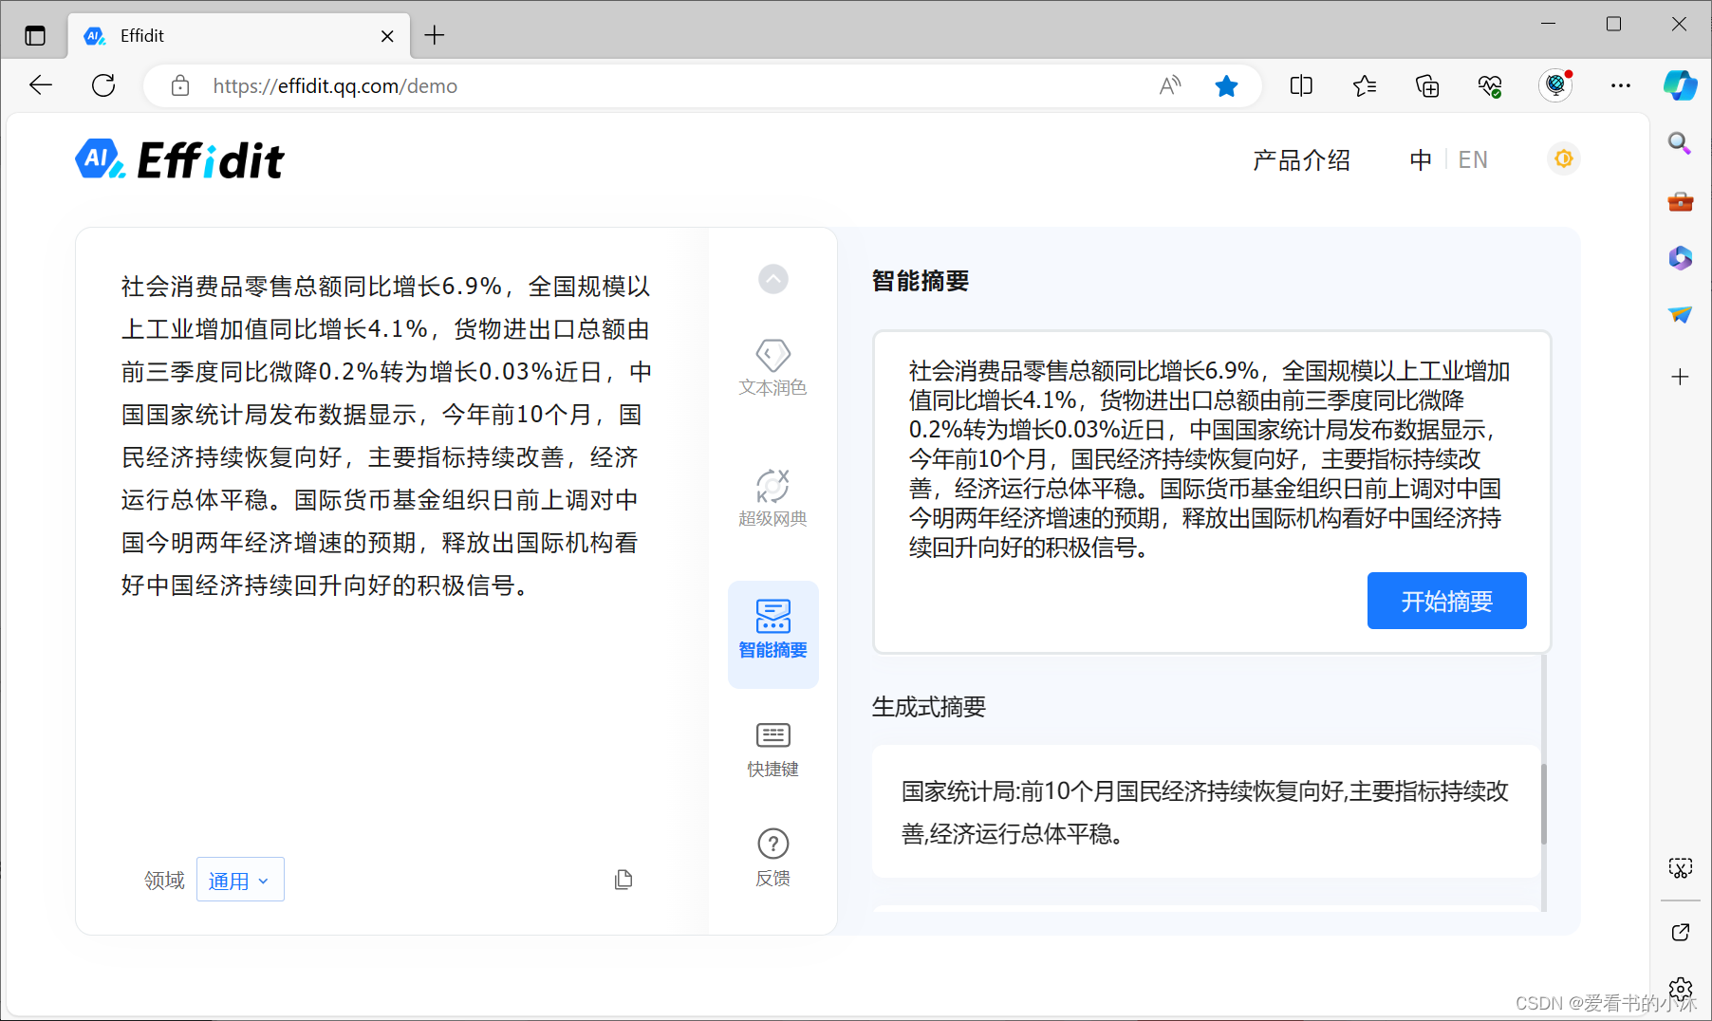This screenshot has height=1021, width=1712.
Task: Open the 产品介绍 product introduction link
Action: pos(1301,159)
